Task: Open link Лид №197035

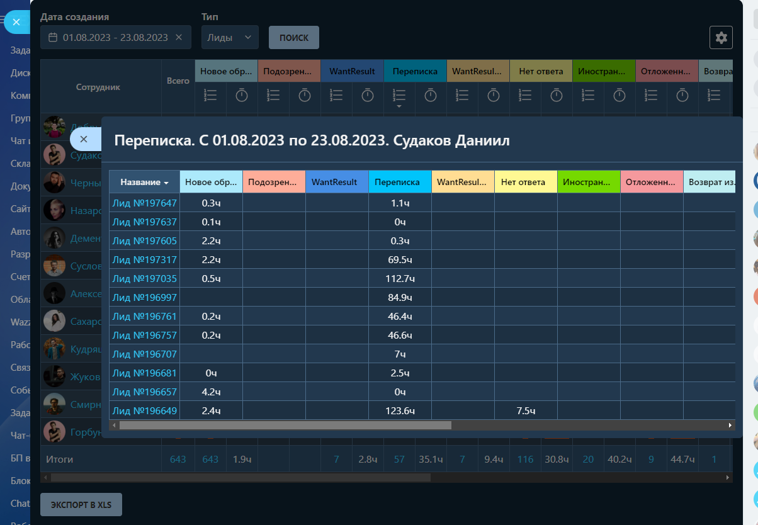Action: (x=144, y=278)
